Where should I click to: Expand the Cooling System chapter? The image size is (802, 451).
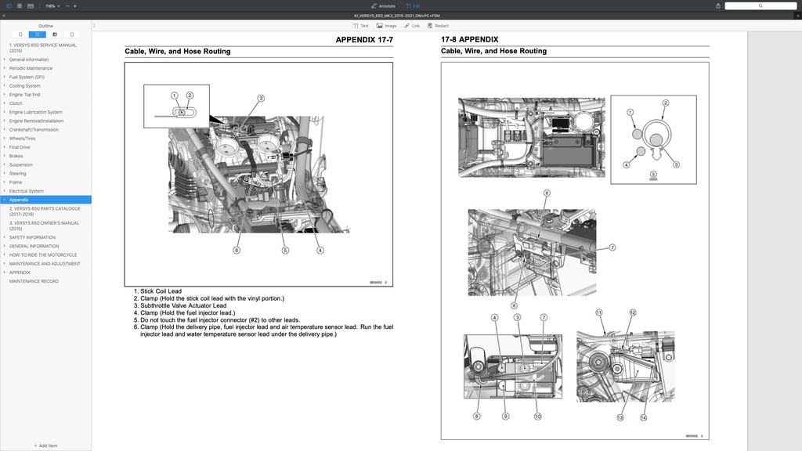click(x=4, y=85)
